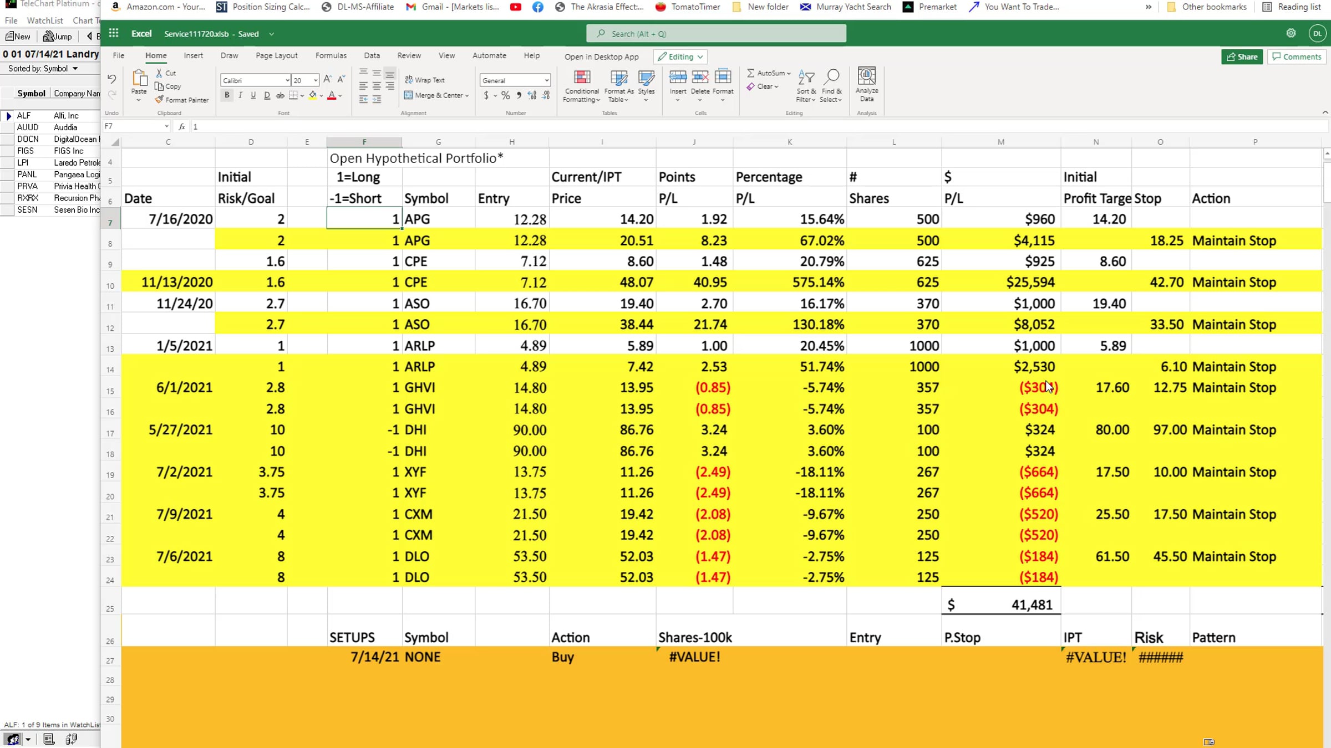
Task: Click the select-all corner of the grid
Action: coord(115,142)
